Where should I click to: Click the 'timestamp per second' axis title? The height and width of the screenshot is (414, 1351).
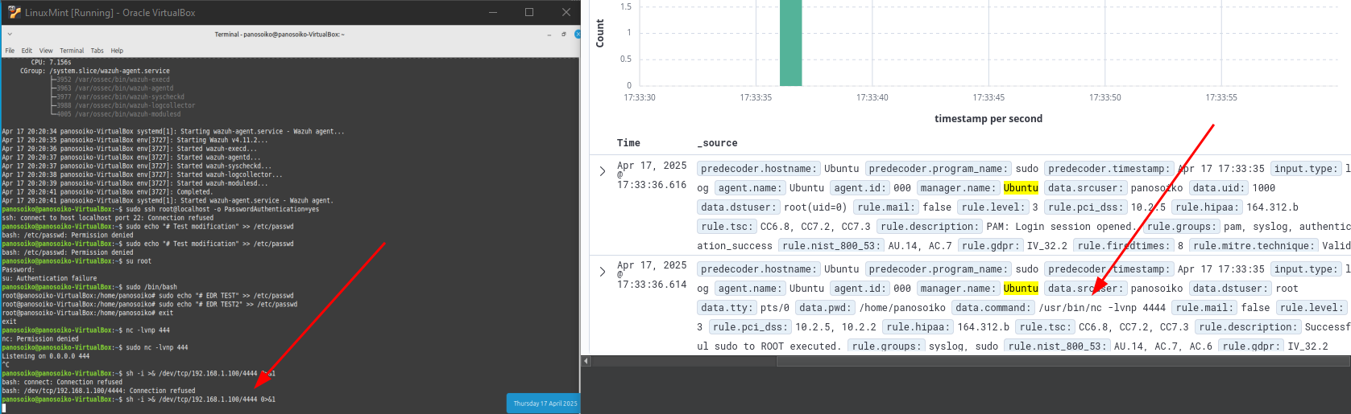[x=988, y=118]
